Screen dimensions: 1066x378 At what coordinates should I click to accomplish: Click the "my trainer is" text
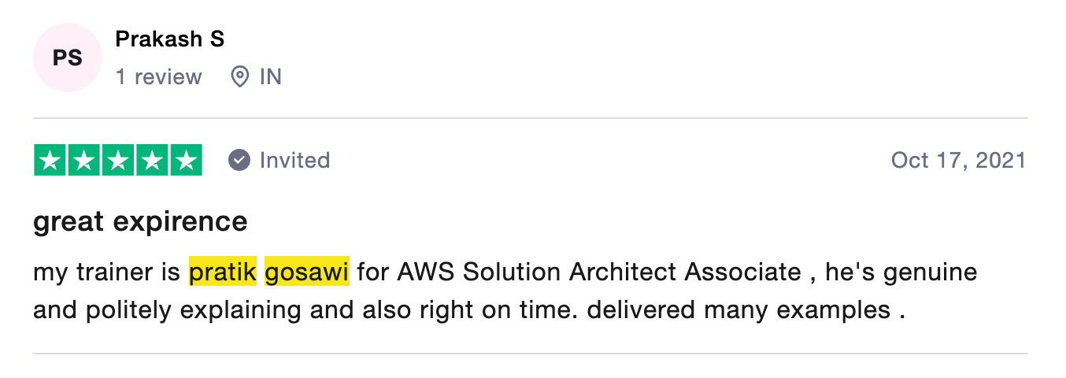(x=107, y=272)
